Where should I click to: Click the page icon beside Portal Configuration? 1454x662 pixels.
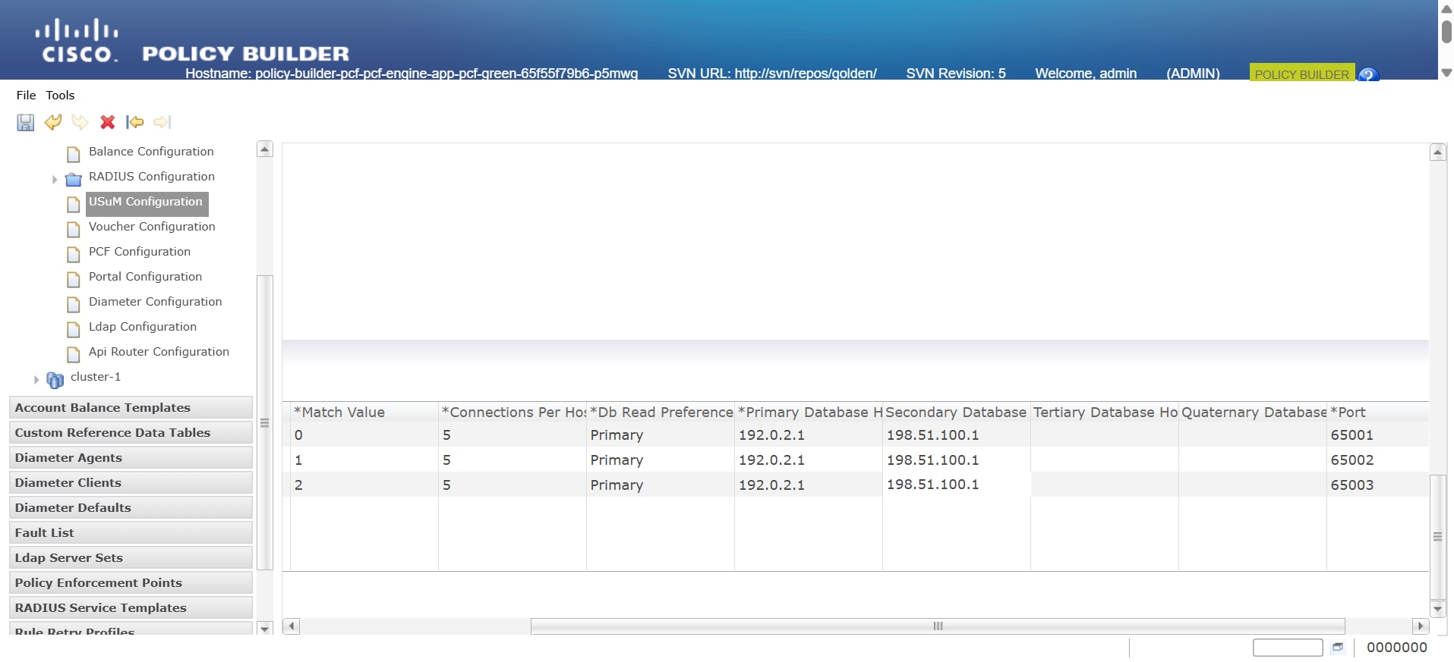[74, 279]
